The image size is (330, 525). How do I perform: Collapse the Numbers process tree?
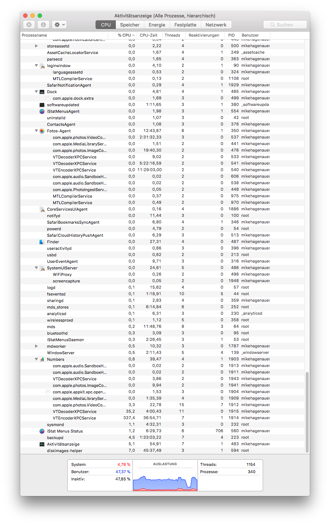pos(36,359)
